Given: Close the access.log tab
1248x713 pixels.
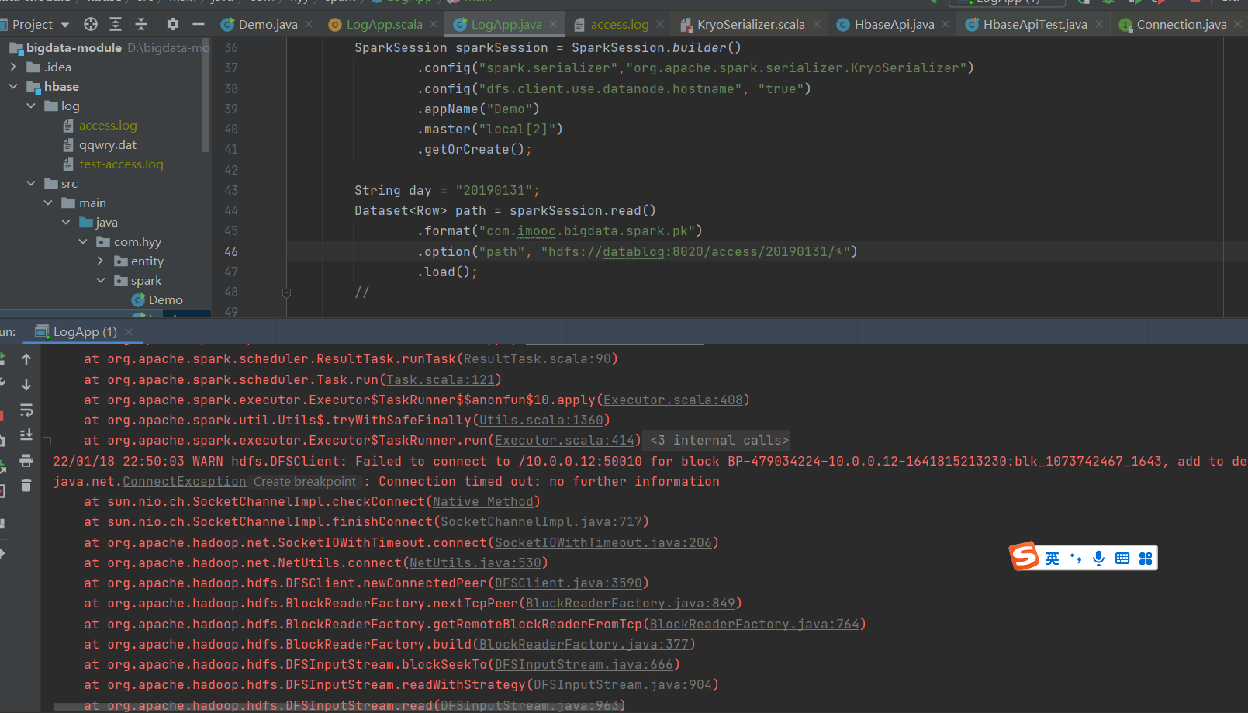Looking at the screenshot, I should pos(660,24).
